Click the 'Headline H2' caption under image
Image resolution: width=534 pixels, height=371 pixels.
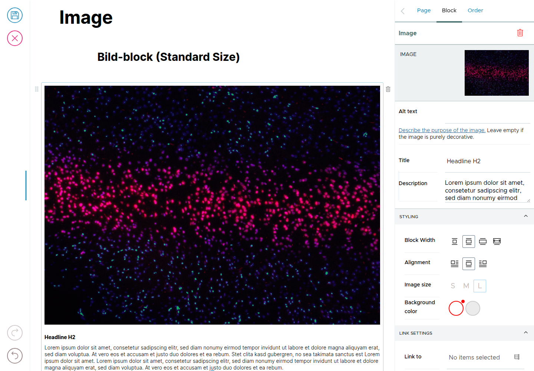click(x=60, y=337)
